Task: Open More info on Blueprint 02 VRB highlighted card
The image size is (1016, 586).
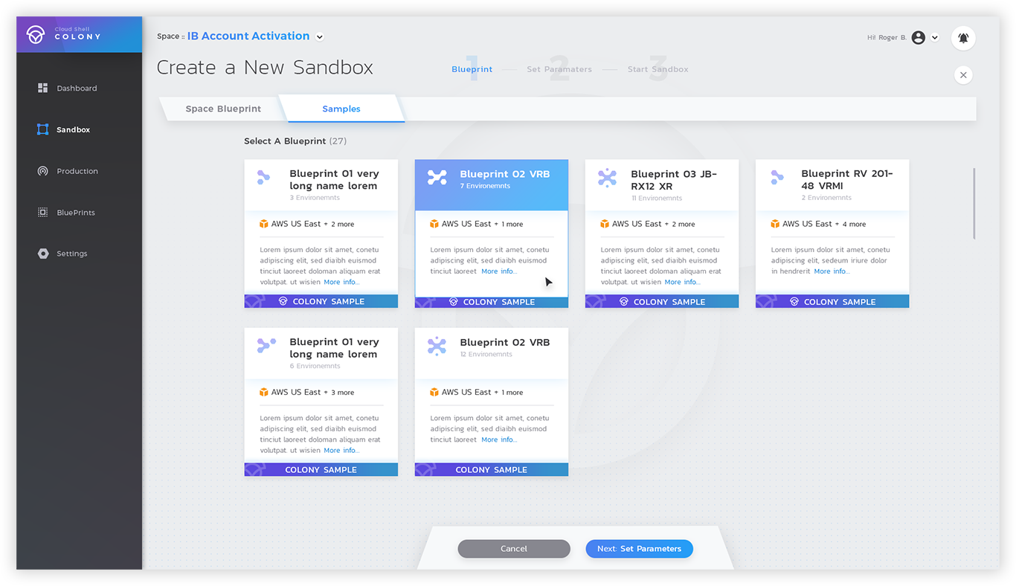Action: coord(498,271)
